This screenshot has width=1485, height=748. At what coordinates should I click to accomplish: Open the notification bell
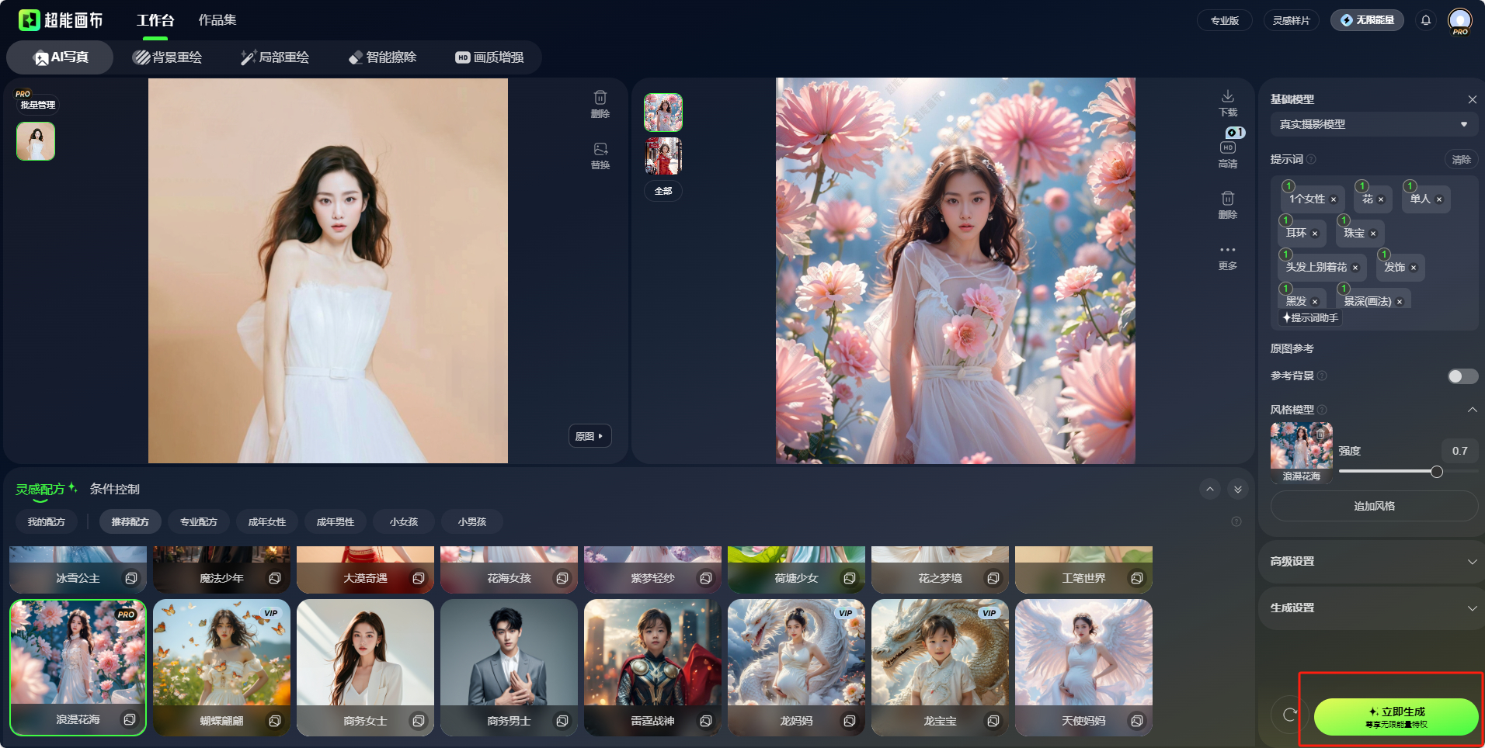tap(1426, 20)
